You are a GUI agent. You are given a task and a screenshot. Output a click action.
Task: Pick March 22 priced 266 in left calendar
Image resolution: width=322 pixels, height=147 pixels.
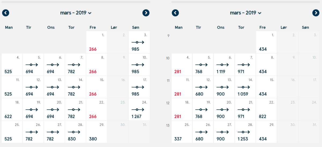coord(97,110)
